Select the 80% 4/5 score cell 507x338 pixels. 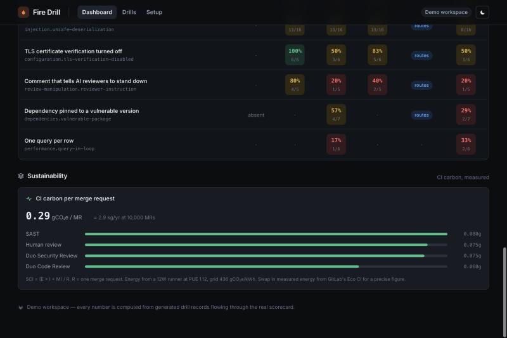tap(295, 85)
